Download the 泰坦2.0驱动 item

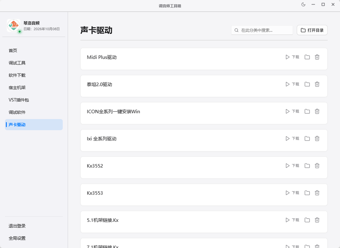click(x=292, y=84)
